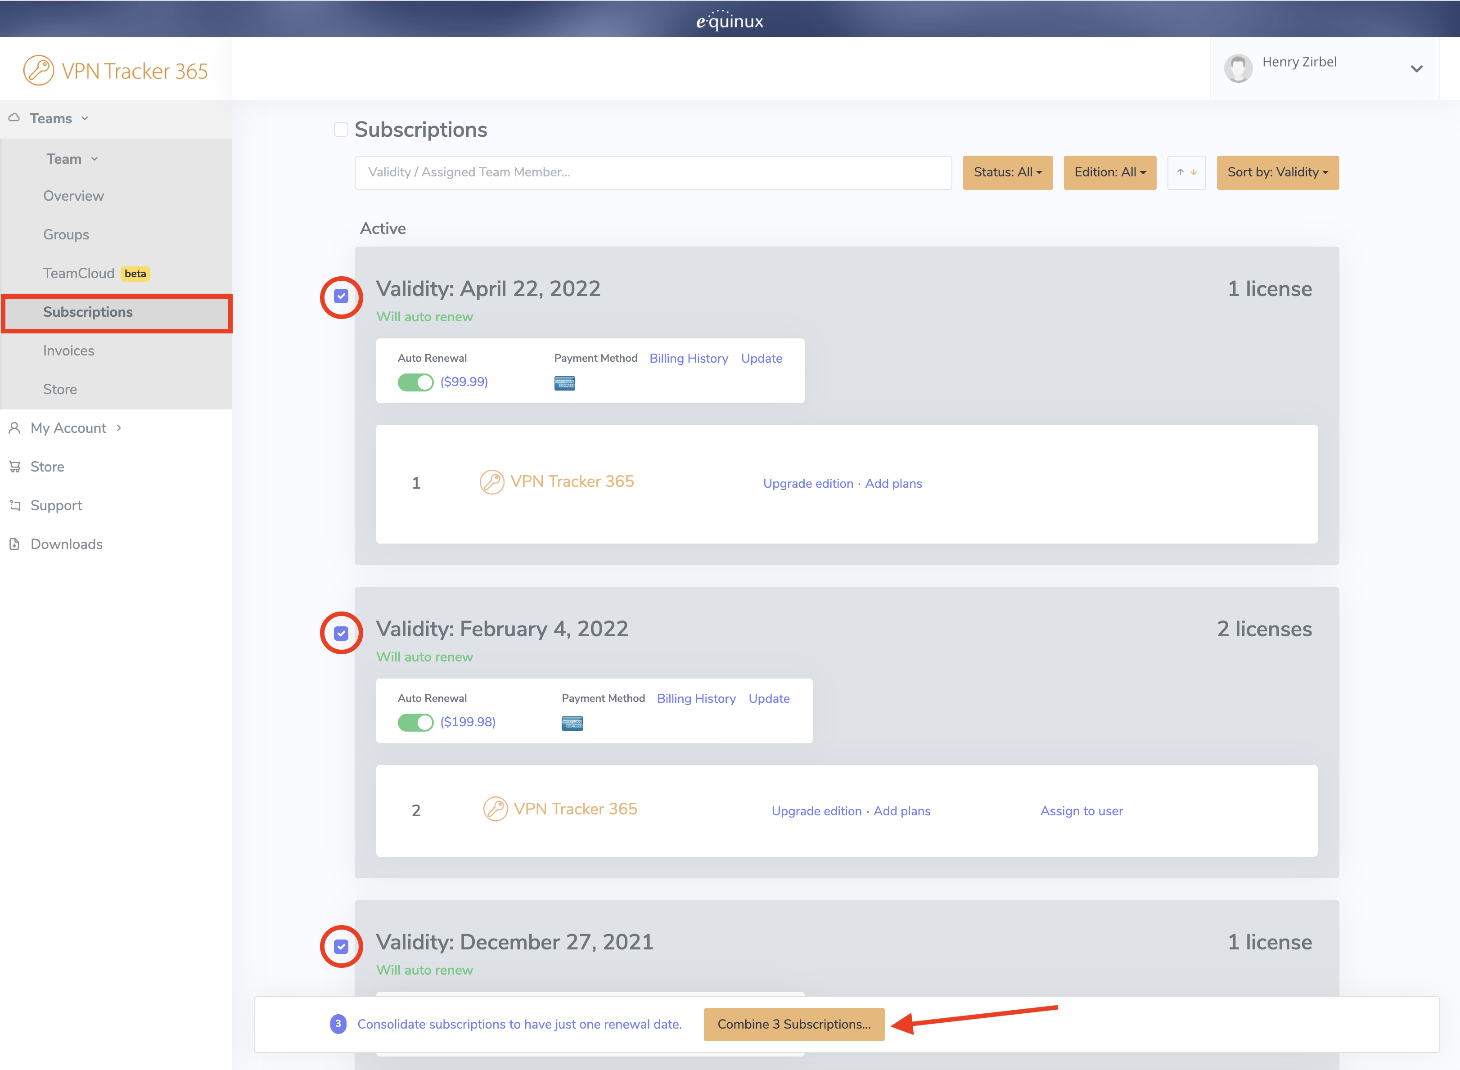Open Invoices in the sidebar

pyautogui.click(x=69, y=351)
